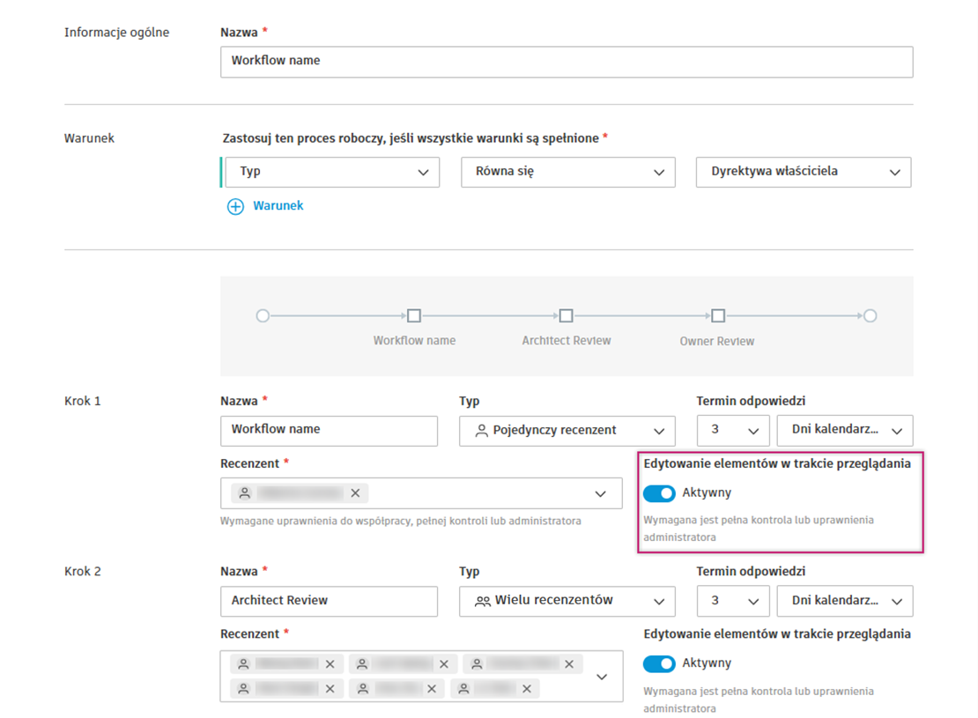Expand the Dyrektywa właściciela dropdown

tap(803, 173)
